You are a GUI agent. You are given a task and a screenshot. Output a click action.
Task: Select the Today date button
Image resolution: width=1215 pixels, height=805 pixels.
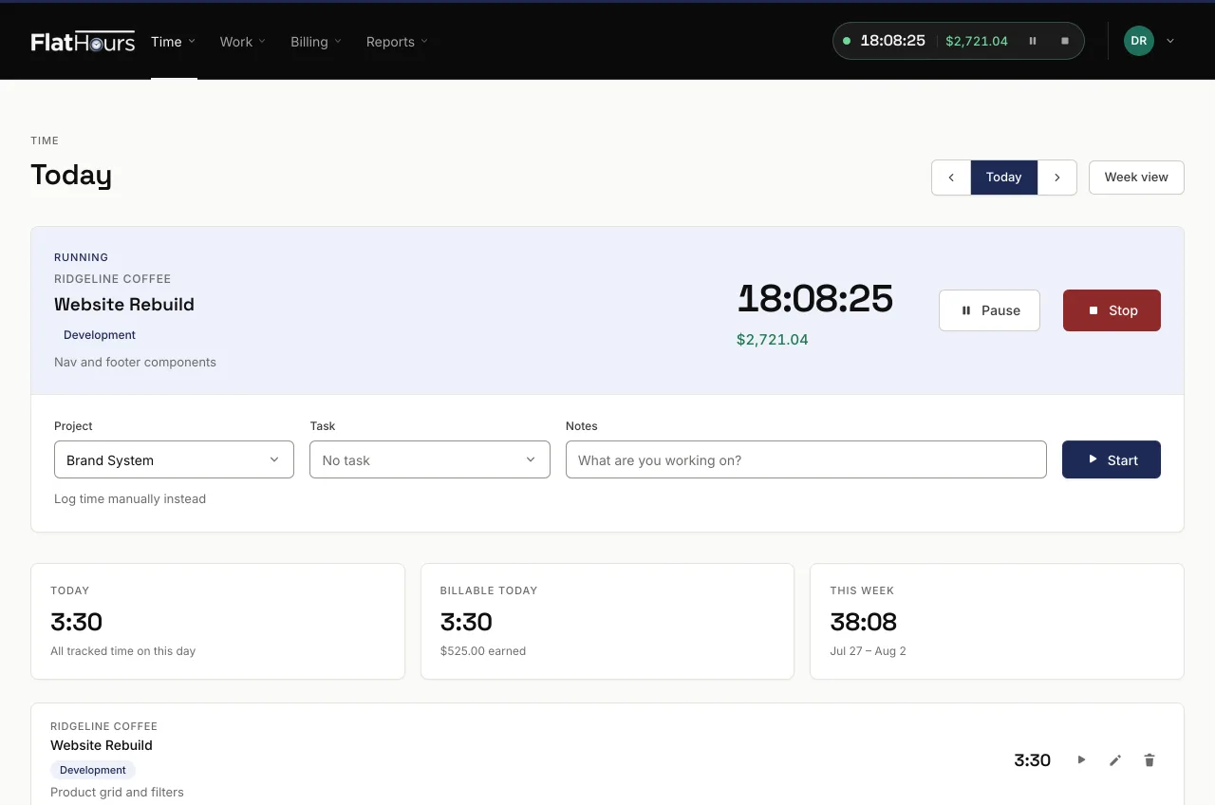[x=1004, y=178]
